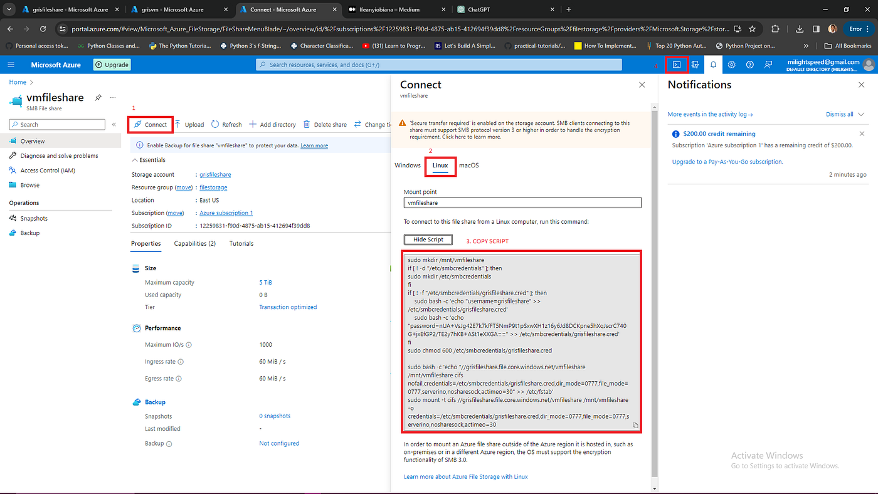Viewport: 878px width, 494px height.
Task: Open Backup under Operations in sidebar
Action: [x=29, y=233]
